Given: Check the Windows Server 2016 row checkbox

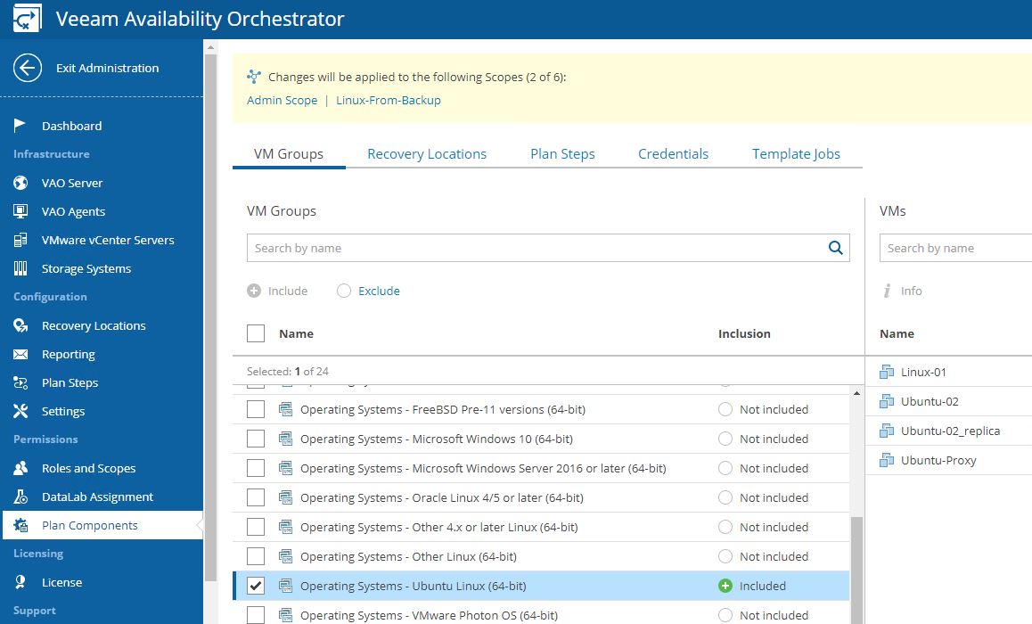Looking at the screenshot, I should pyautogui.click(x=256, y=468).
